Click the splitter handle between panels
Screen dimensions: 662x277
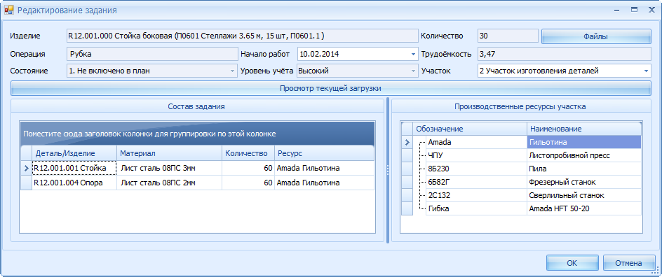(388, 170)
